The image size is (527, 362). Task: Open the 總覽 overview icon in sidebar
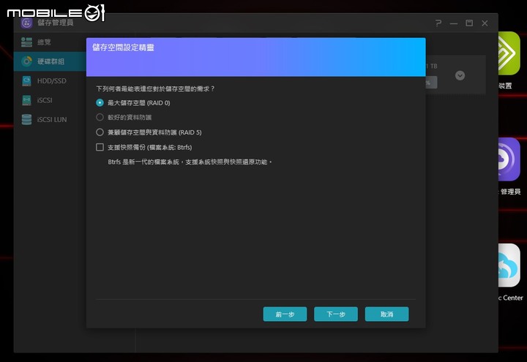point(26,42)
